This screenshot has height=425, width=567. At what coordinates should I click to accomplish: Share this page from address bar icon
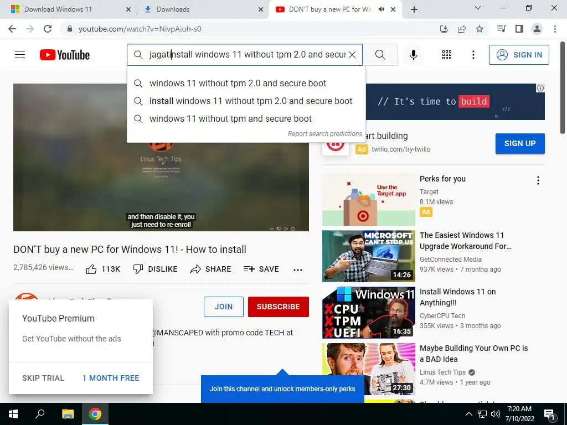point(462,29)
